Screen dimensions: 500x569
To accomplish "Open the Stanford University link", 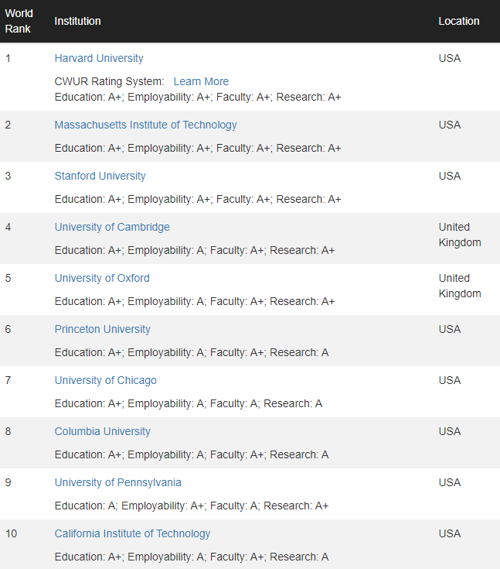I will tap(100, 176).
